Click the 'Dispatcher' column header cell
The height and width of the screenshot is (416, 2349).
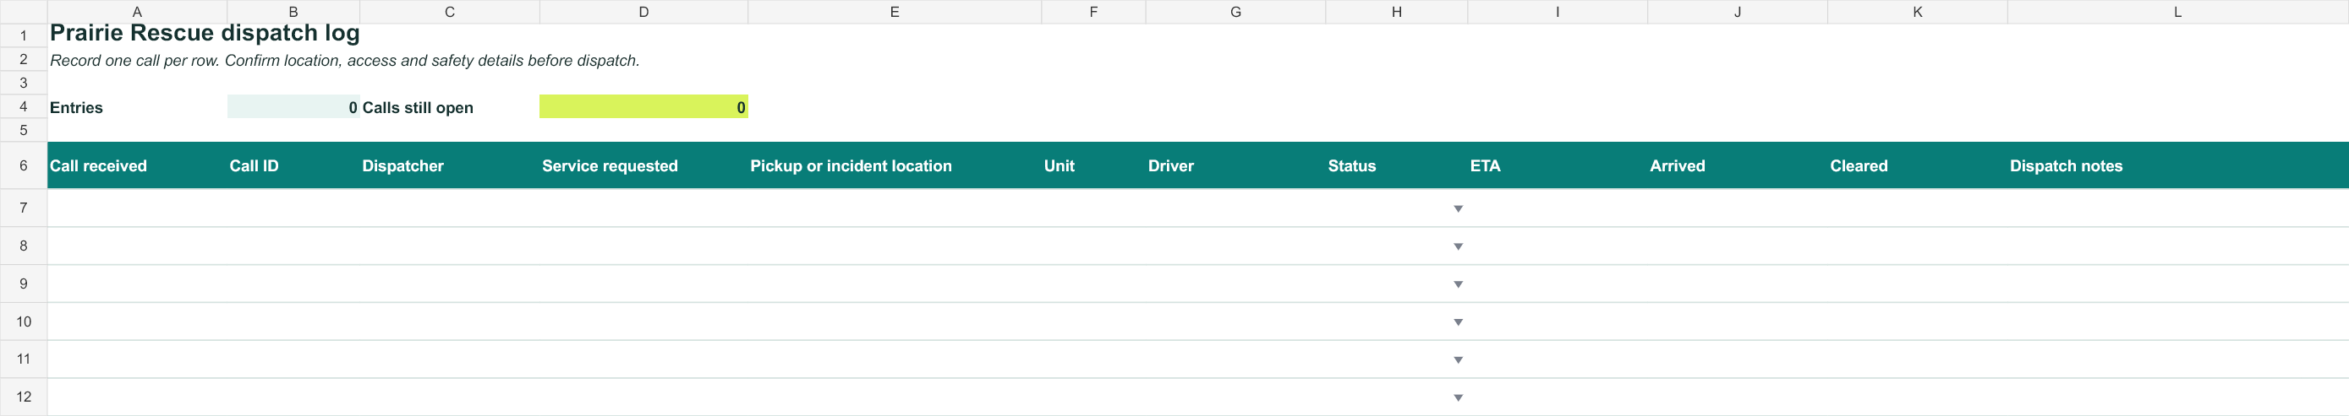[x=450, y=165]
